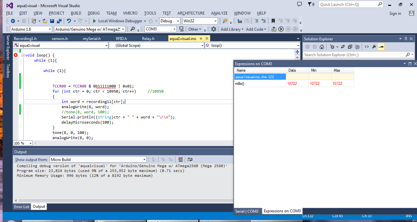Go to Solution Explorer Home

click(x=321, y=47)
